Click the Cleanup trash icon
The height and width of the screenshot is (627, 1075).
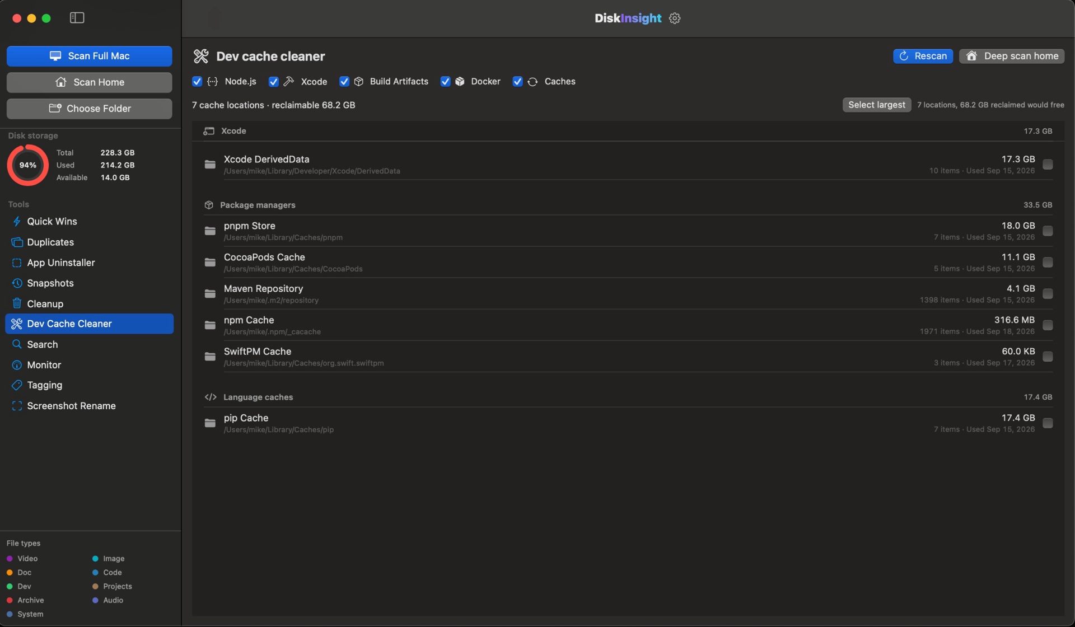click(x=17, y=303)
